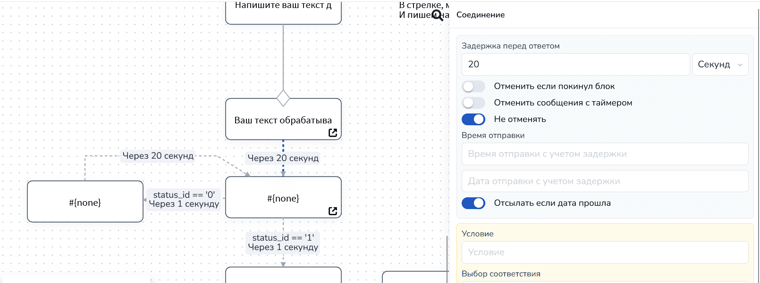Focus the 'Условие' condition input
Viewport: 760px width, 283px height.
pyautogui.click(x=605, y=252)
